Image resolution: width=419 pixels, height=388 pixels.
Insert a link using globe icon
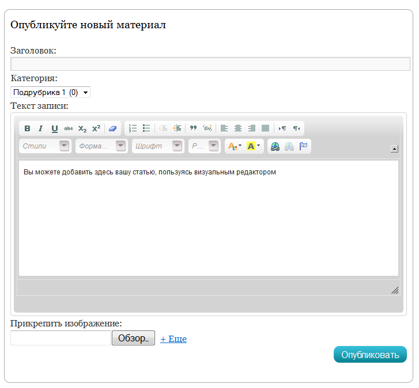coord(275,146)
